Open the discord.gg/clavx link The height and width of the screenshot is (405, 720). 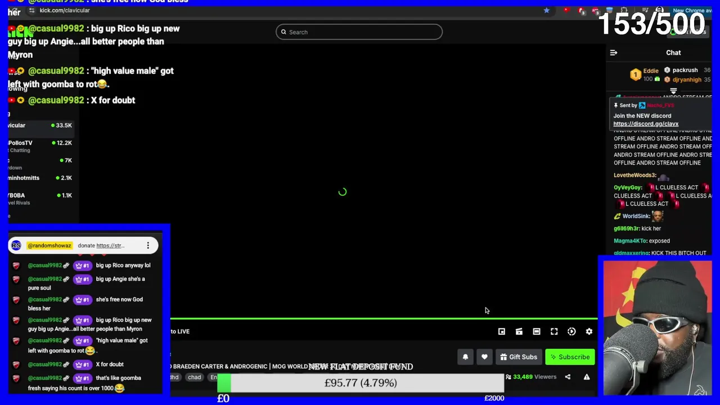[x=646, y=124]
